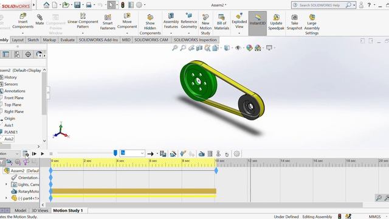
Task: Click the Calculate motion study icon
Action: point(26,154)
